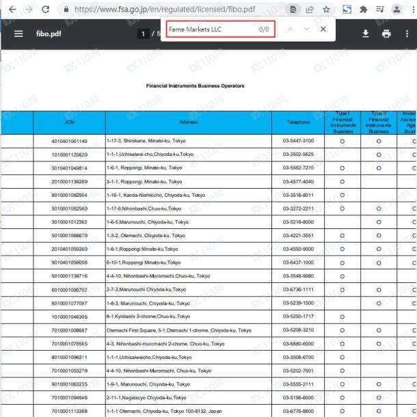Open the extensions puzzle icon

pos(363,10)
